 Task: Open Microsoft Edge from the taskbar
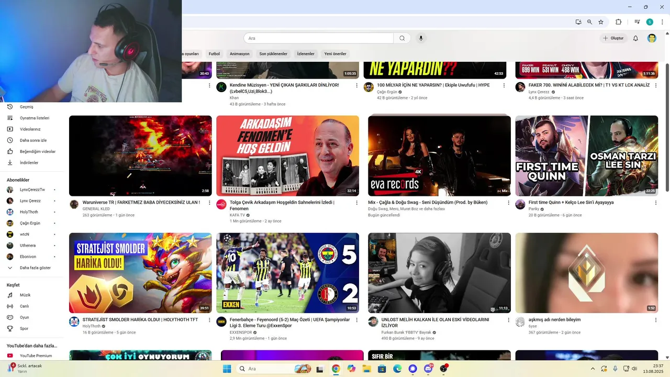pyautogui.click(x=397, y=369)
